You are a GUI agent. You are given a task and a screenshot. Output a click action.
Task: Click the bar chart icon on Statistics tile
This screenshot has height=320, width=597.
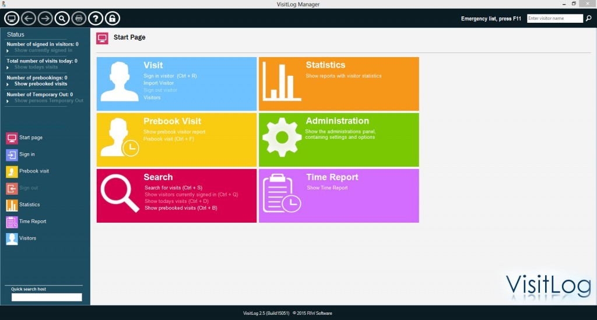(282, 82)
